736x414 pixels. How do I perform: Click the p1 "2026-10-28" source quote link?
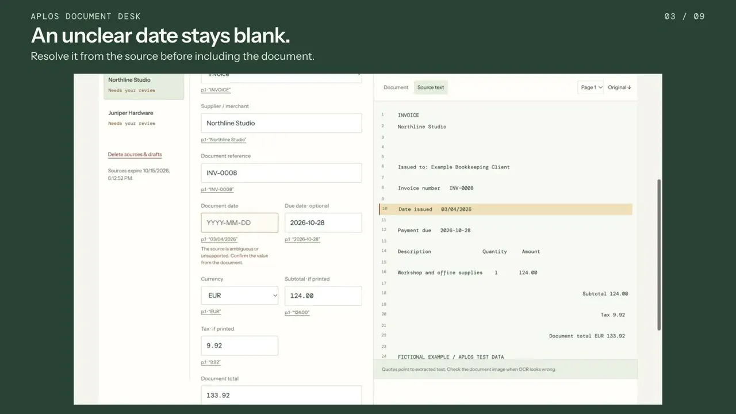pos(302,239)
